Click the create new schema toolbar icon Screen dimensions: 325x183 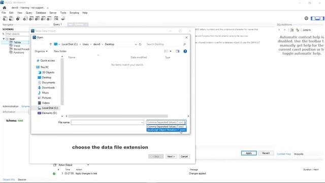25,18
